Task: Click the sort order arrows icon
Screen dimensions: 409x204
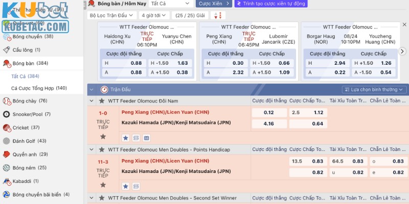Action: click(x=218, y=15)
